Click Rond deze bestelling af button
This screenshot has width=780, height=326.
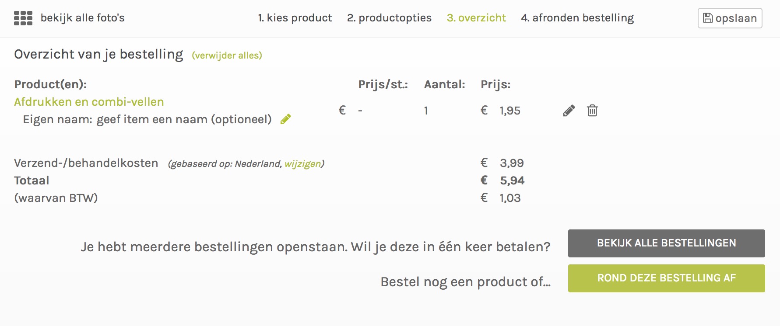(666, 278)
